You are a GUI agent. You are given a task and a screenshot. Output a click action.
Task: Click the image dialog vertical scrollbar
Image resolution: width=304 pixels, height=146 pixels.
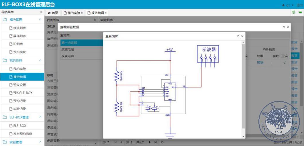coord(244,86)
